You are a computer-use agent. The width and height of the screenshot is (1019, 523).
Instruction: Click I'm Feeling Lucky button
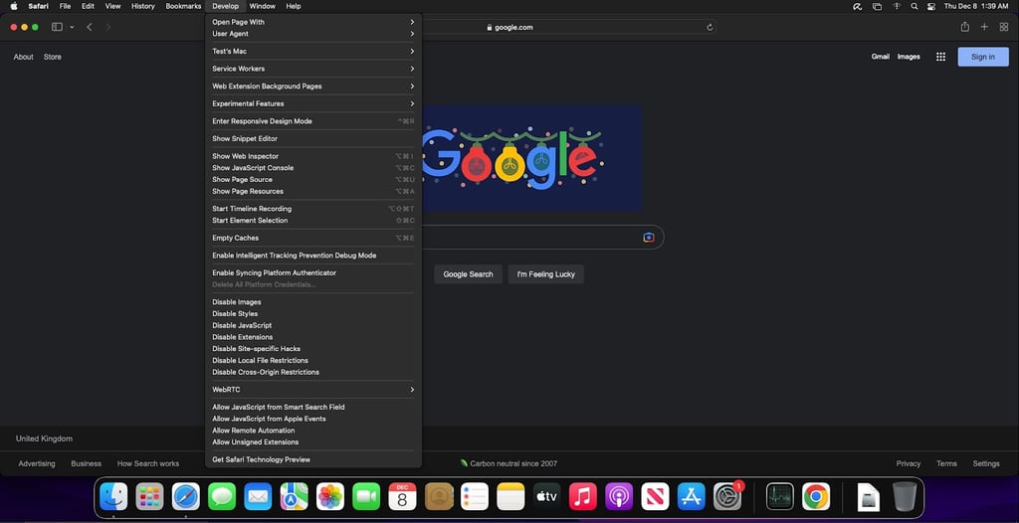546,274
